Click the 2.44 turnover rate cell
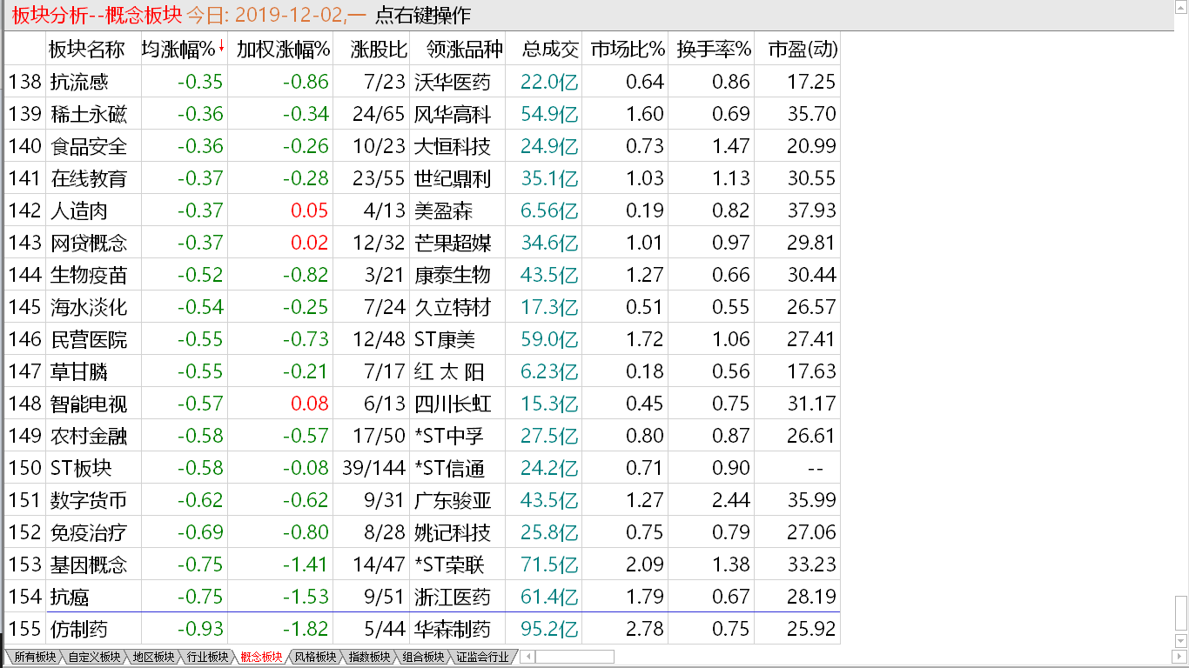Image resolution: width=1189 pixels, height=668 pixels. pyautogui.click(x=731, y=500)
